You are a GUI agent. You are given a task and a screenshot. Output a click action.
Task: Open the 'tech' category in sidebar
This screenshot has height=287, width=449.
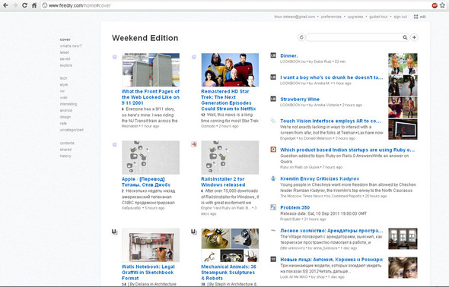tap(63, 78)
